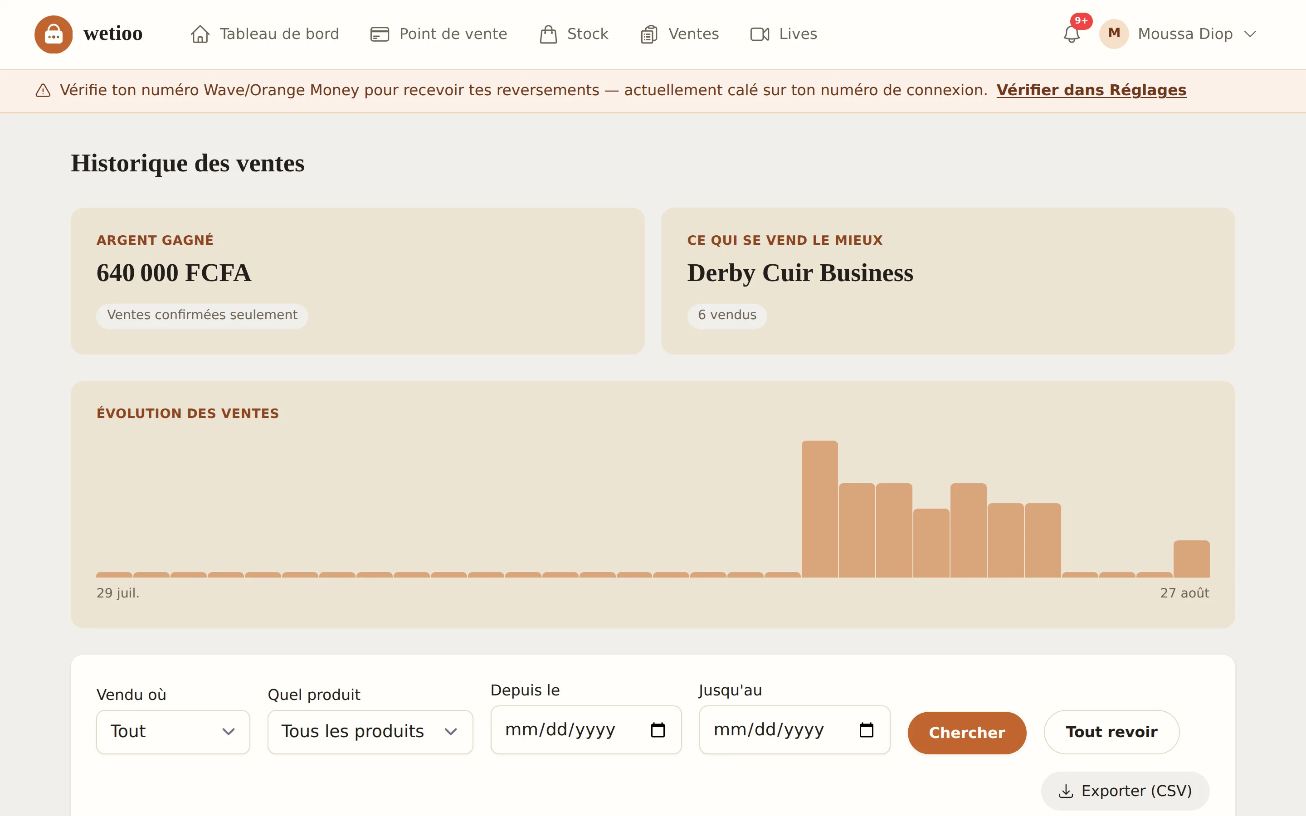The width and height of the screenshot is (1306, 816).
Task: Go to Tableau de bord
Action: click(x=265, y=34)
